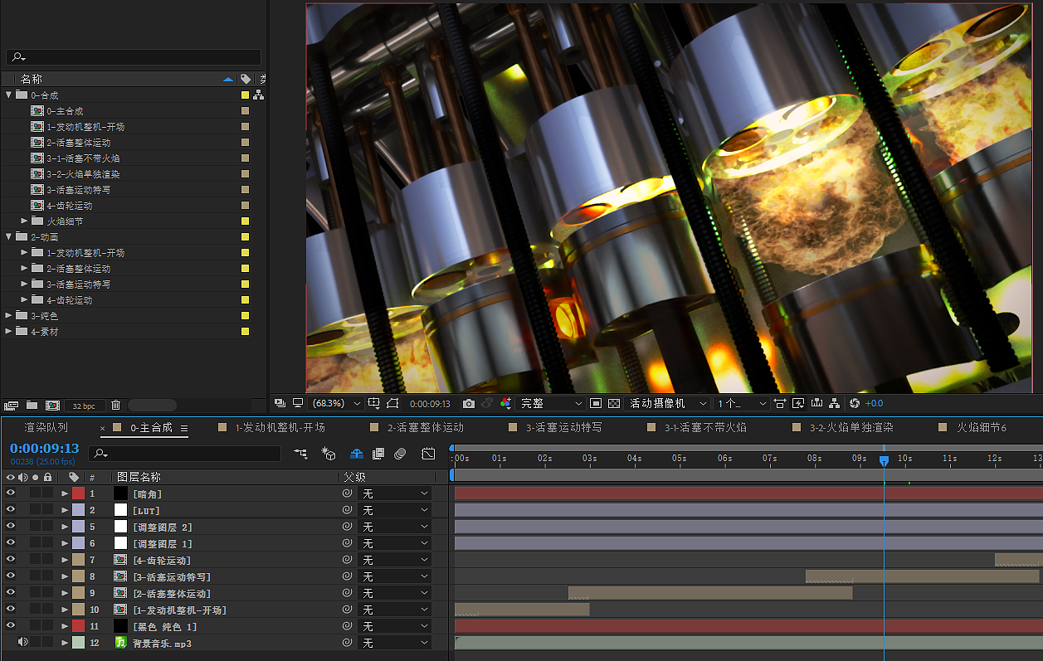Viewport: 1043px width, 661px height.
Task: Switch to the 渲染队列 tab
Action: pyautogui.click(x=46, y=428)
